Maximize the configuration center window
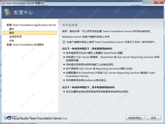Viewport: 165px width, 124px height. click(151, 2)
